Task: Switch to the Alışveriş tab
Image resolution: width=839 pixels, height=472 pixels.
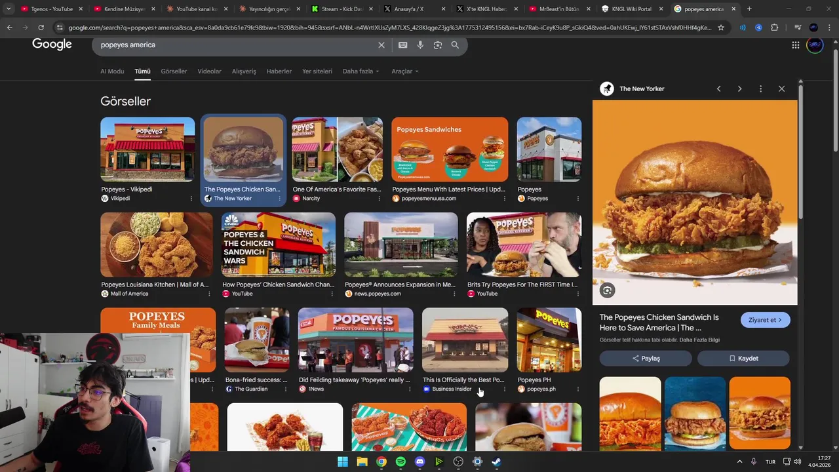Action: point(244,71)
